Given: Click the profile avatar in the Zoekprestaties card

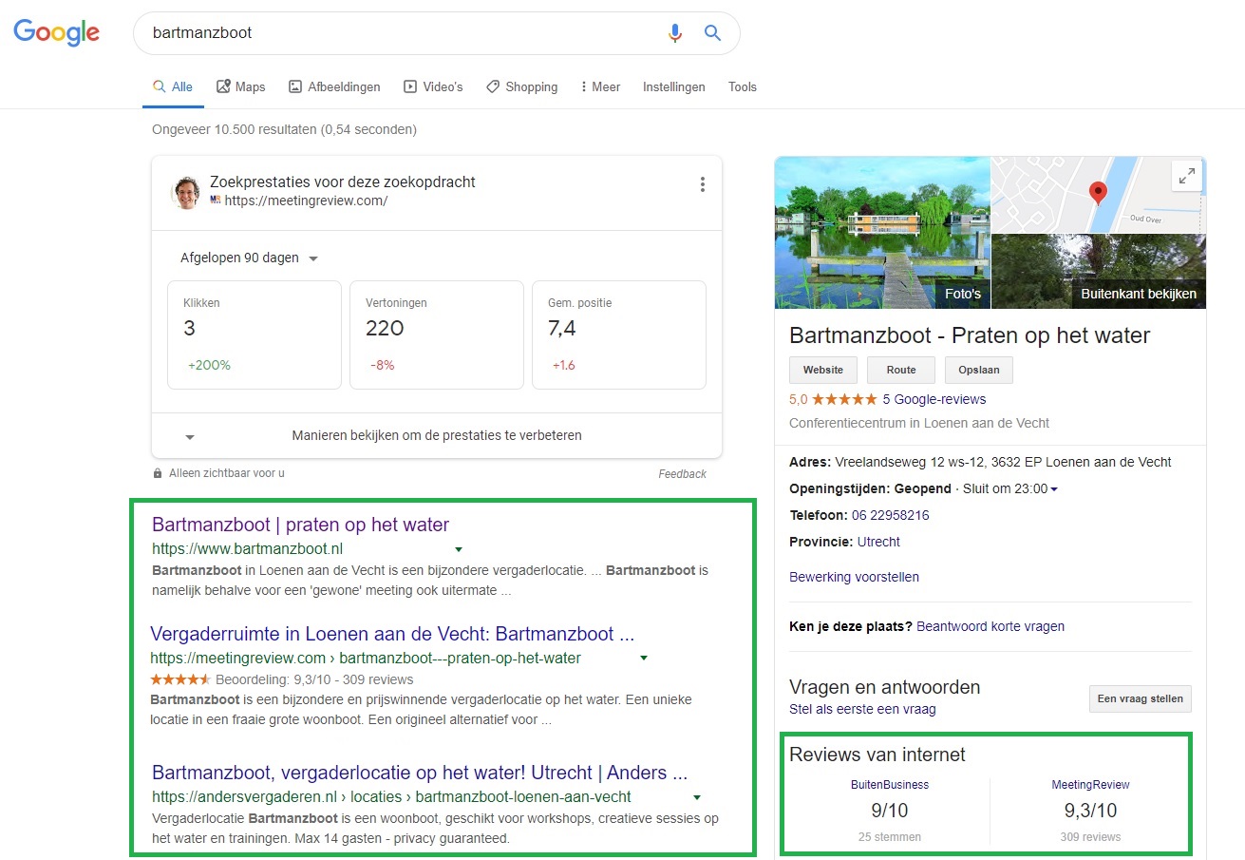Looking at the screenshot, I should click(x=186, y=193).
